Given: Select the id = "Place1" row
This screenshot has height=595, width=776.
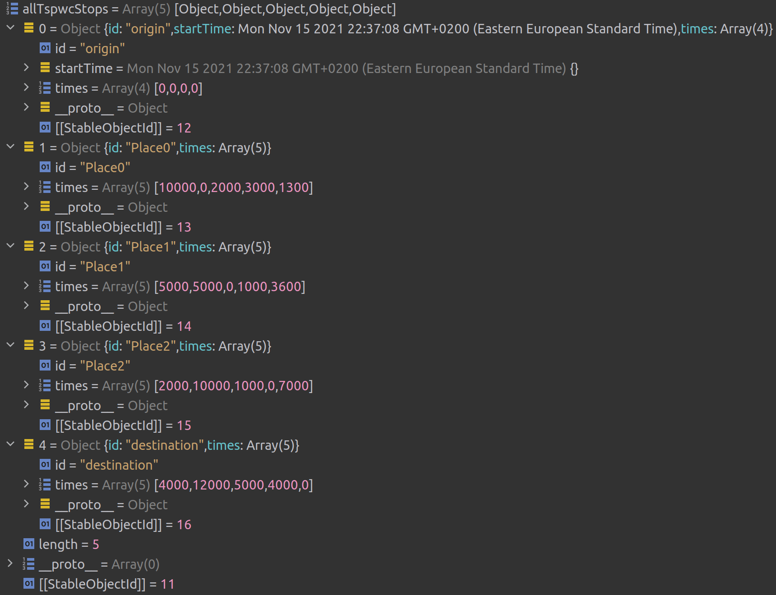Looking at the screenshot, I should pos(388,266).
